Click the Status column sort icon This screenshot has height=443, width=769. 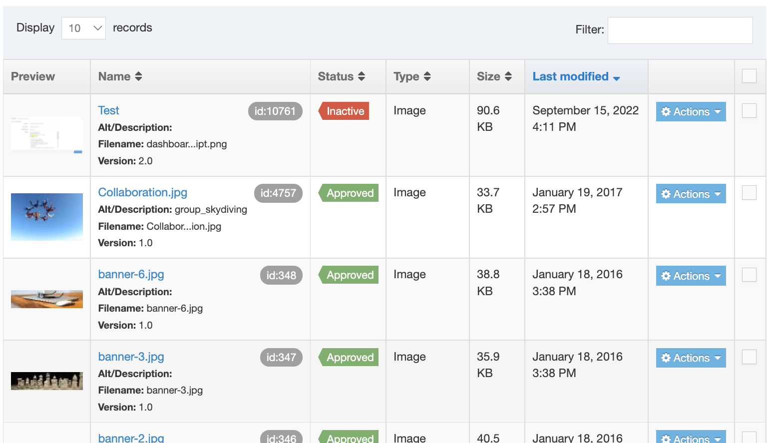[361, 76]
